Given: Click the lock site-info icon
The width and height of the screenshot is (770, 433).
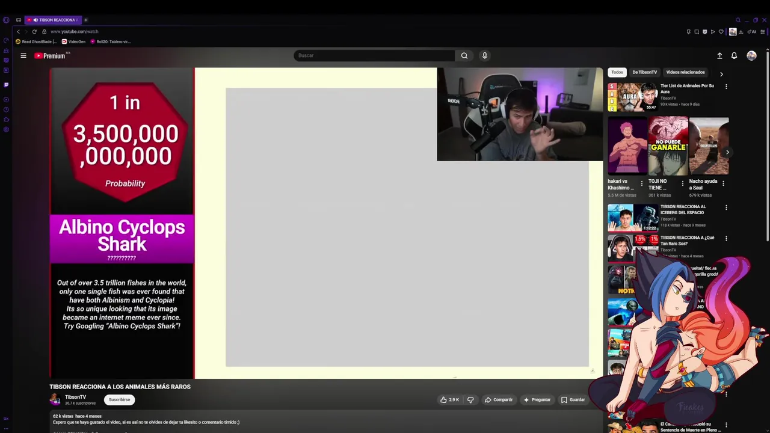Looking at the screenshot, I should click(x=44, y=31).
